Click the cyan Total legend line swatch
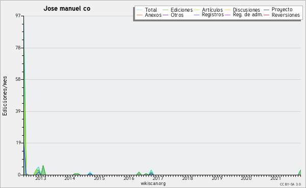The image size is (306, 188). (139, 10)
